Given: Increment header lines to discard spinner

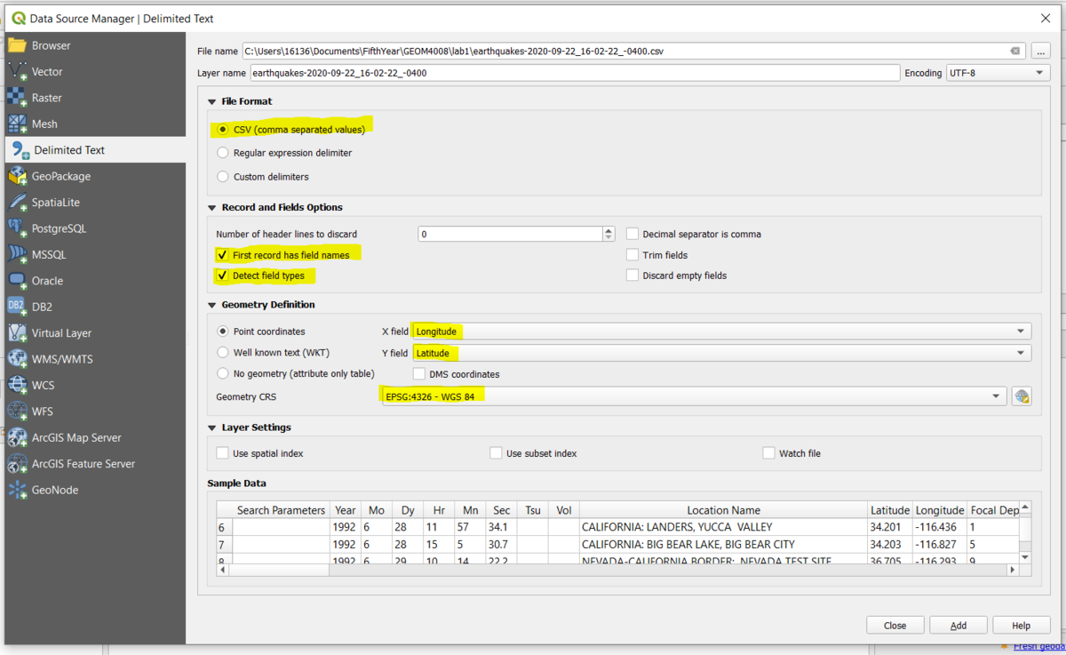Looking at the screenshot, I should click(609, 231).
